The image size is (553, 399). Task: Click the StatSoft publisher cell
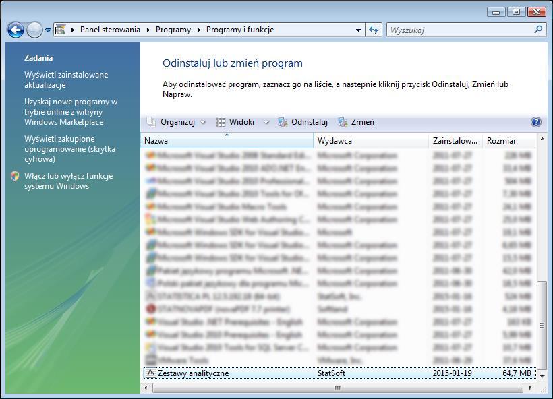331,373
